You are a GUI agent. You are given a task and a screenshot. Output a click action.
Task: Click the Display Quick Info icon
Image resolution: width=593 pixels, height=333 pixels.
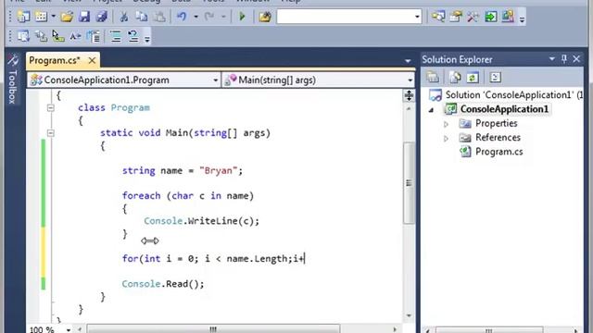click(x=57, y=36)
